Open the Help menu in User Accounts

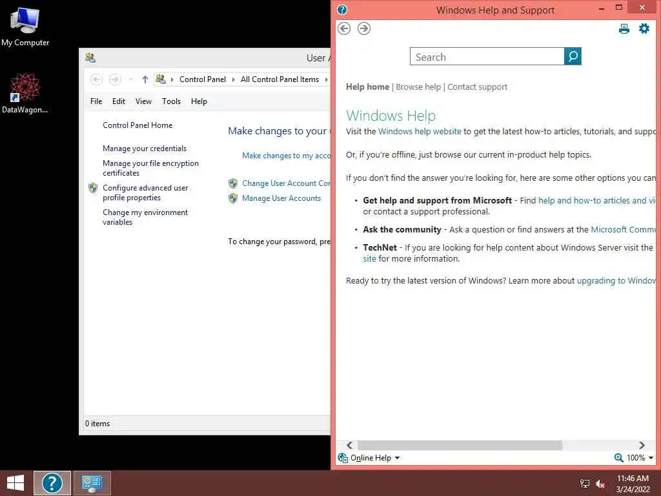point(199,101)
